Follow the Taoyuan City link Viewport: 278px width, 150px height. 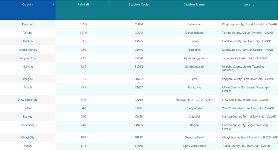(x=28, y=58)
